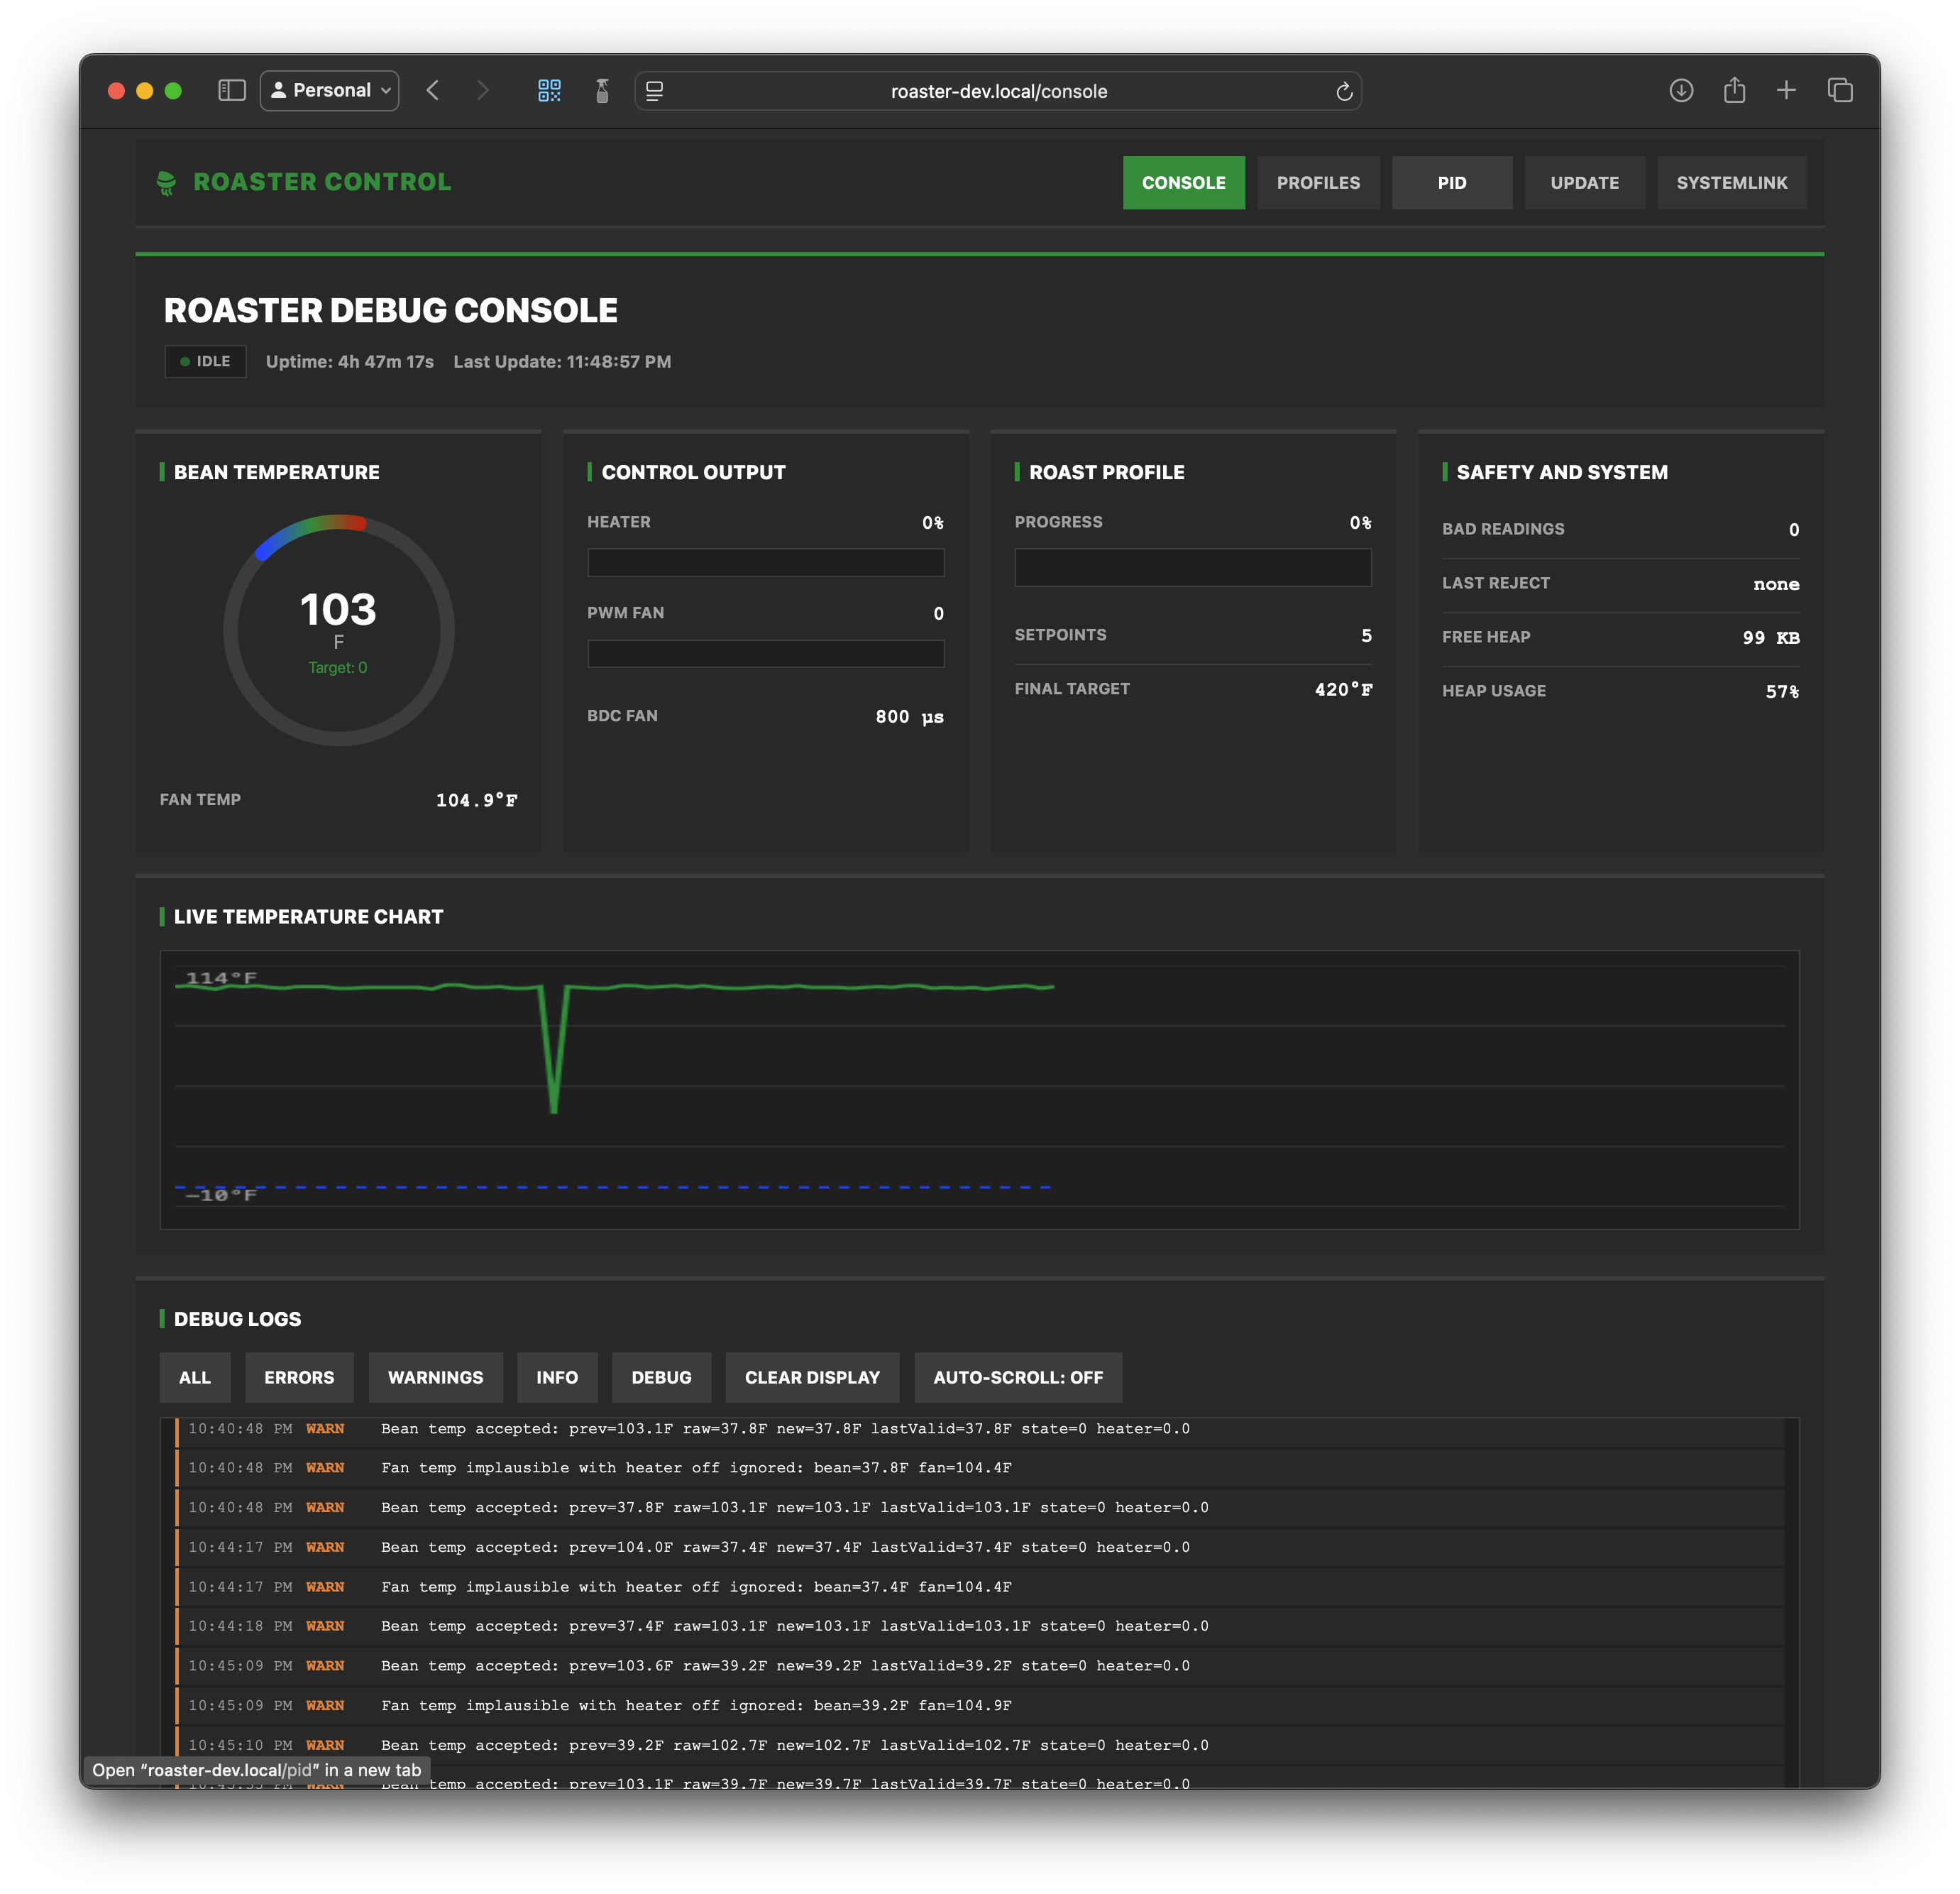The height and width of the screenshot is (1894, 1960).
Task: Open the Share menu
Action: click(x=1734, y=91)
